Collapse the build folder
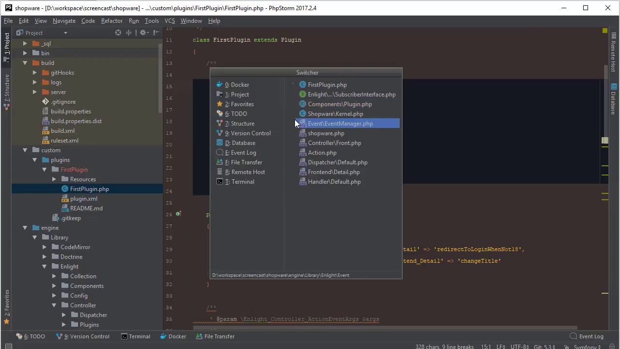 tap(25, 63)
